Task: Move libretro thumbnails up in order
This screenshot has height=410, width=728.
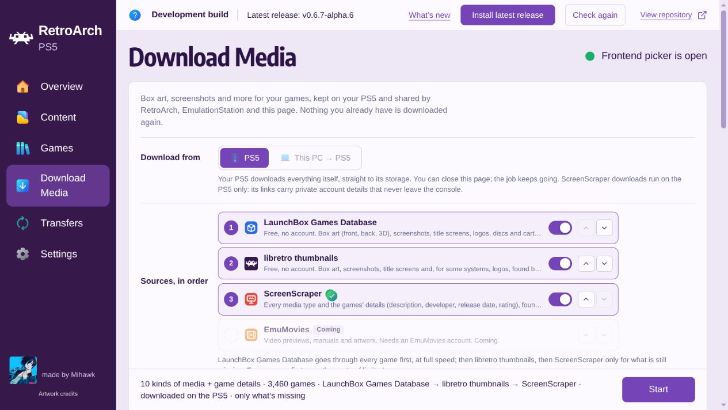Action: 586,264
